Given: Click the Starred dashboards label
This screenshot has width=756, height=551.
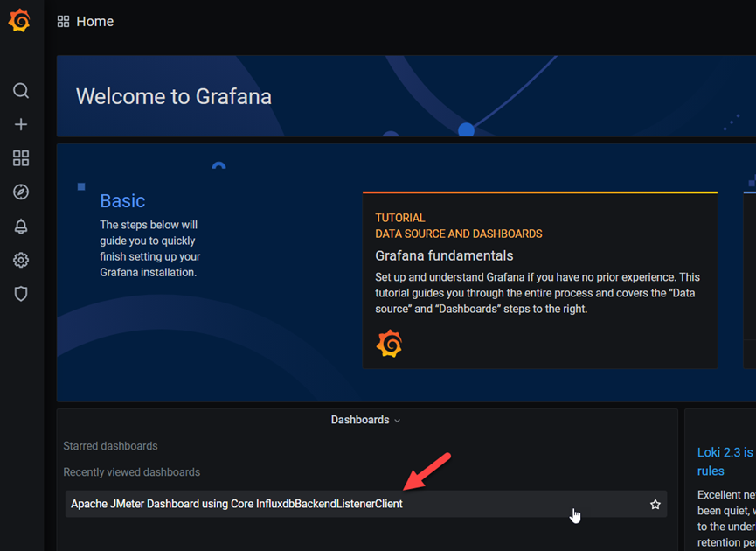Looking at the screenshot, I should (x=110, y=446).
